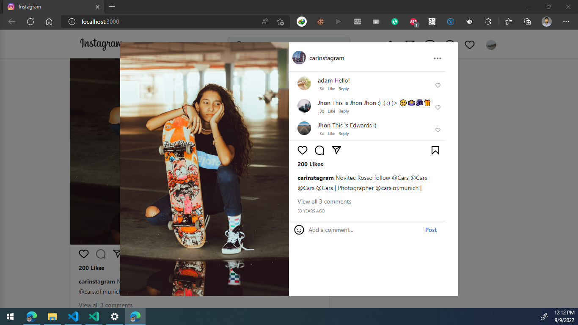The height and width of the screenshot is (325, 578).
Task: Open the emoji picker smiley icon
Action: (x=299, y=230)
